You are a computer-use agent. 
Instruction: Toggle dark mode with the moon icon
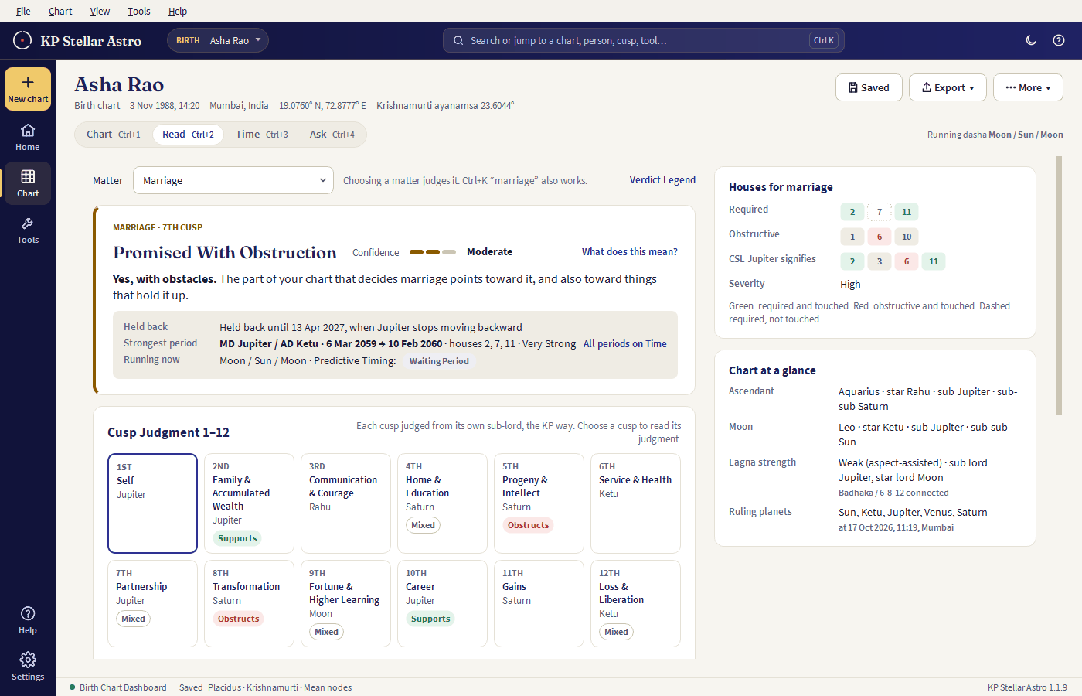click(1031, 40)
